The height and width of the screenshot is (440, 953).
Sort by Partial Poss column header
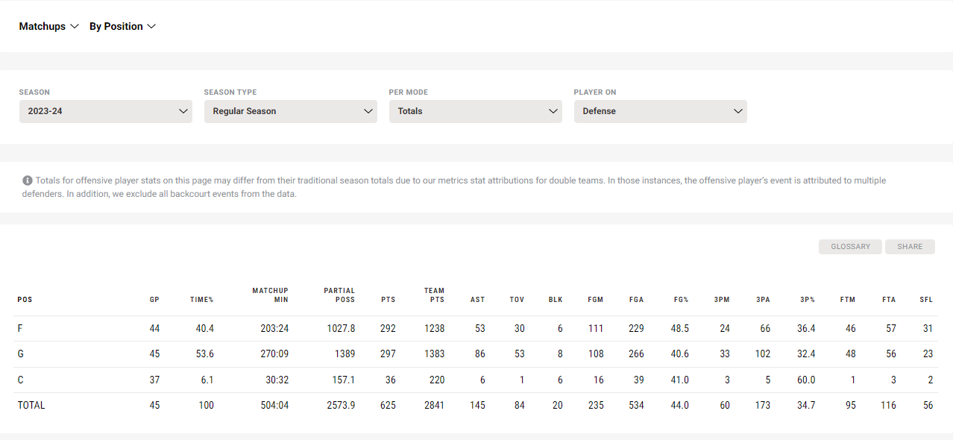pyautogui.click(x=339, y=295)
